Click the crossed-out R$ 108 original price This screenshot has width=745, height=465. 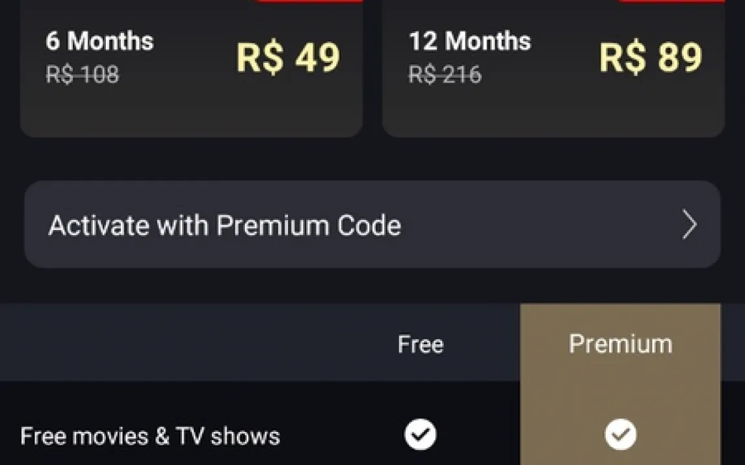(x=83, y=75)
